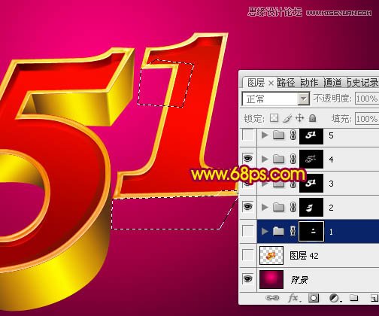Click the 填充 label
Screen dimensions: 379x316
[x=341, y=118]
